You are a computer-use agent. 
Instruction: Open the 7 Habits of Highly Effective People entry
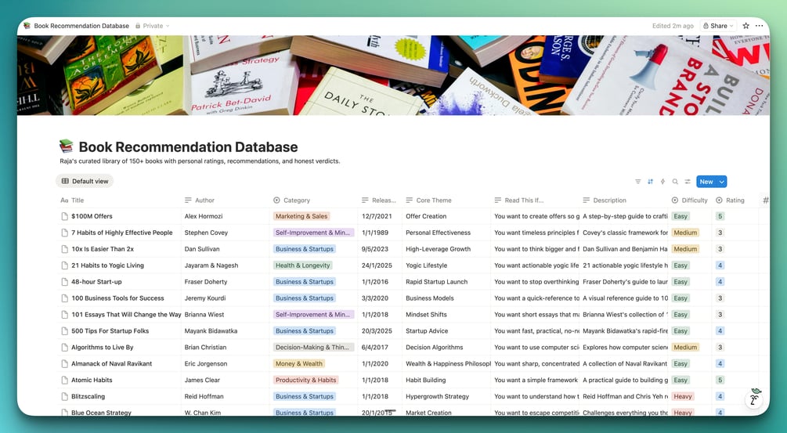(x=121, y=233)
